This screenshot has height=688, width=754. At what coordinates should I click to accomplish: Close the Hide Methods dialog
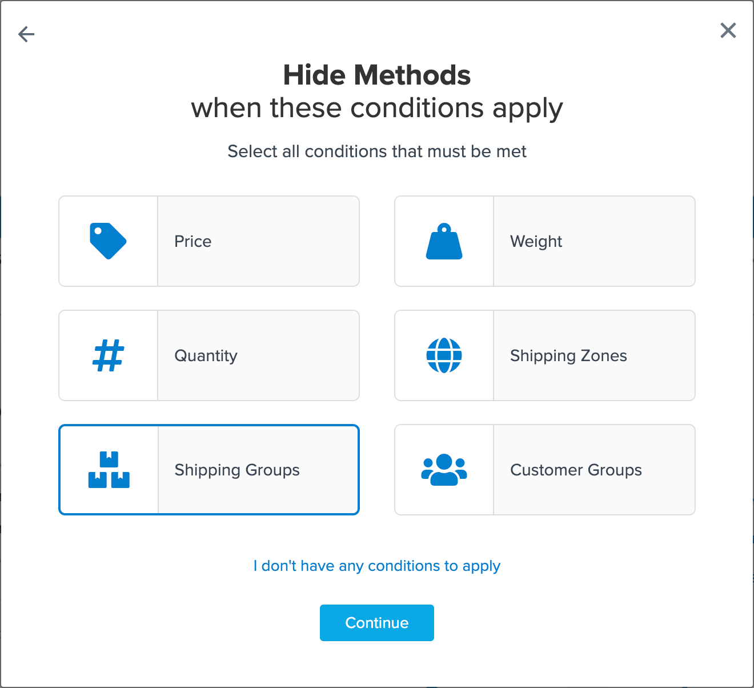[728, 30]
